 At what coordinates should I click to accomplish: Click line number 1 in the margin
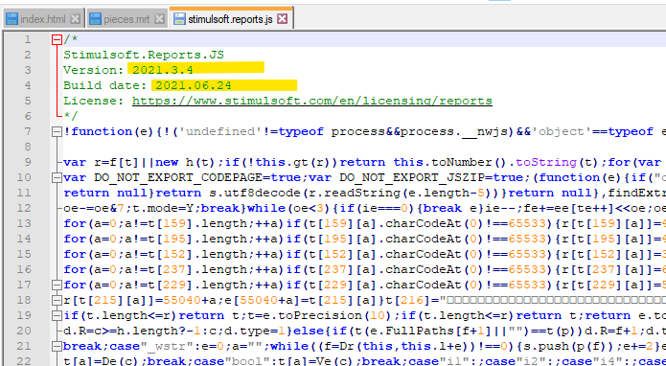27,39
